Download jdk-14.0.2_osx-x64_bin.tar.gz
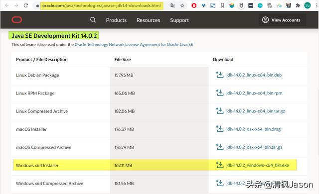 pos(254,147)
